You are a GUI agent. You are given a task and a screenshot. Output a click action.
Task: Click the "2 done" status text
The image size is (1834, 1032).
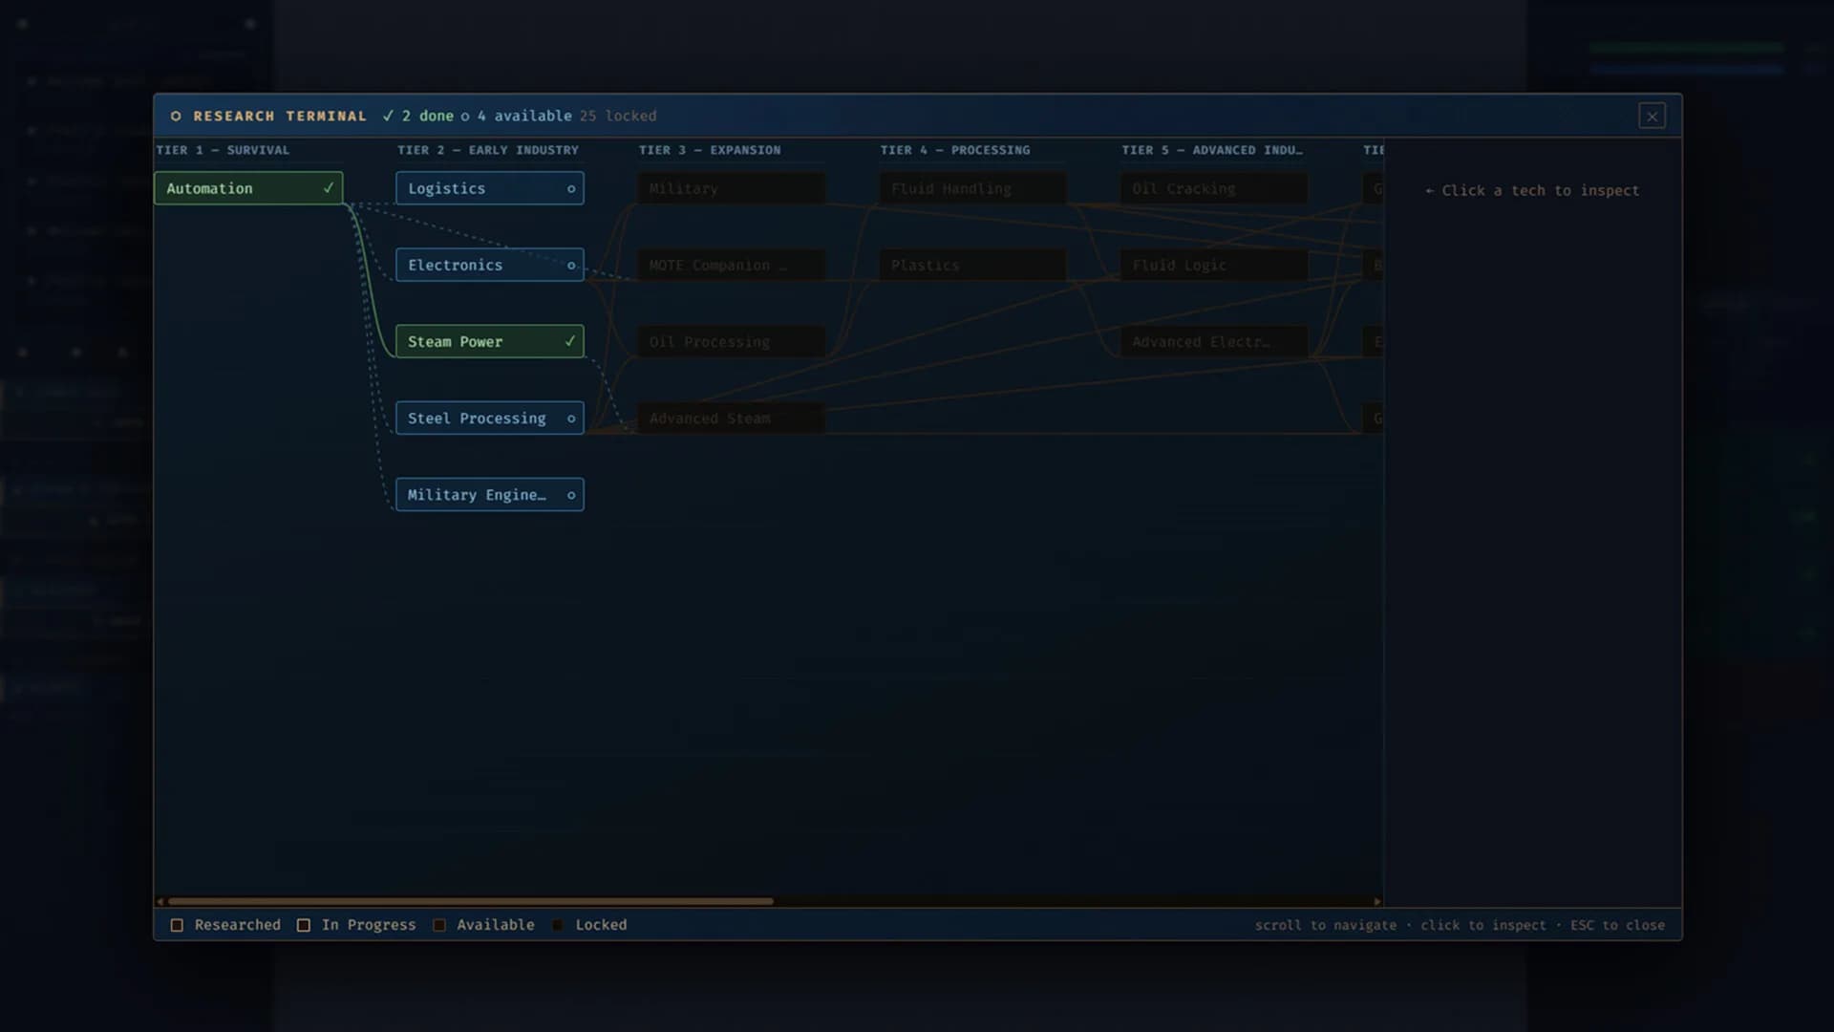click(x=427, y=116)
